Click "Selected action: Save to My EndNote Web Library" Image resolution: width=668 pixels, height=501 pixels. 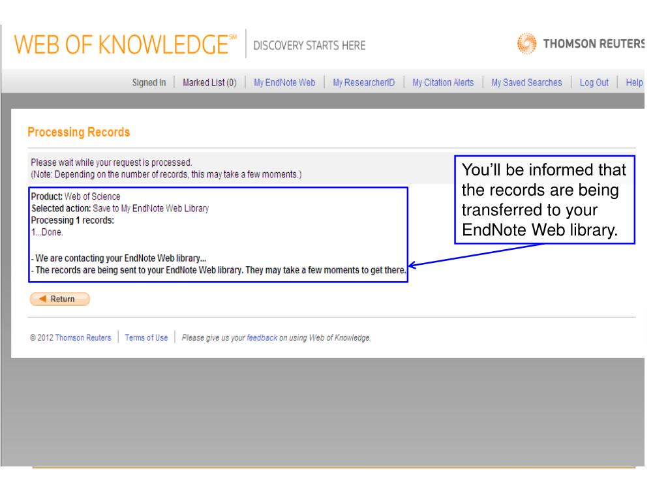pyautogui.click(x=120, y=208)
